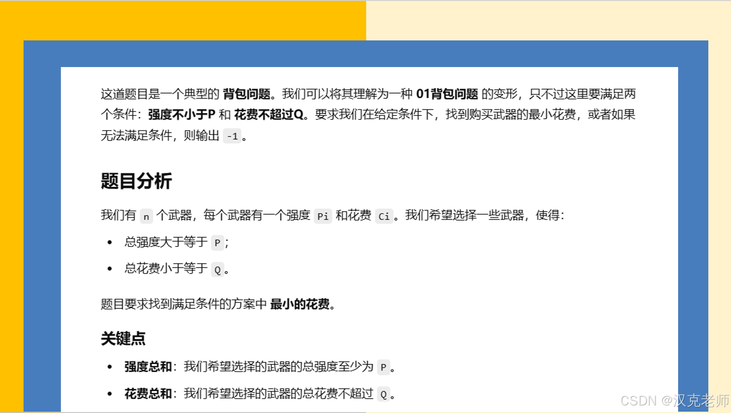
Task: Click the first bullet 总强度大于等于 P
Action: [167, 242]
